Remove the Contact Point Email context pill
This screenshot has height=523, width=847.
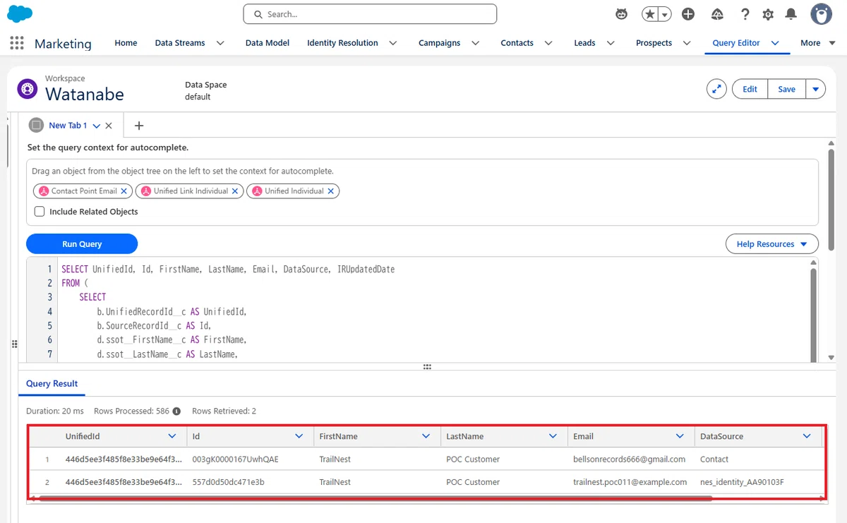point(124,191)
